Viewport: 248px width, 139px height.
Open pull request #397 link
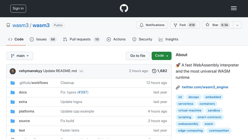click(x=83, y=92)
